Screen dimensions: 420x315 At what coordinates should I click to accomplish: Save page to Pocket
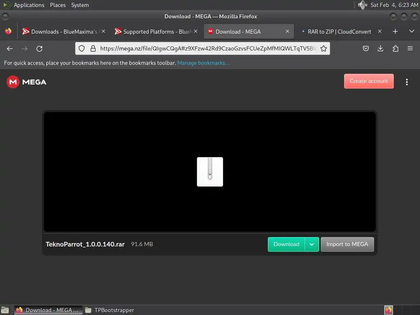(x=365, y=48)
